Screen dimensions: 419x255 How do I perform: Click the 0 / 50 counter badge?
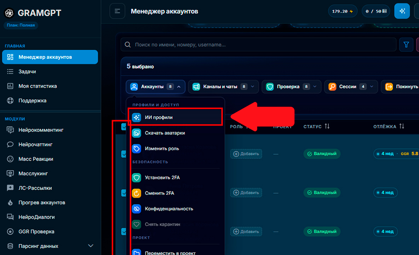(376, 11)
